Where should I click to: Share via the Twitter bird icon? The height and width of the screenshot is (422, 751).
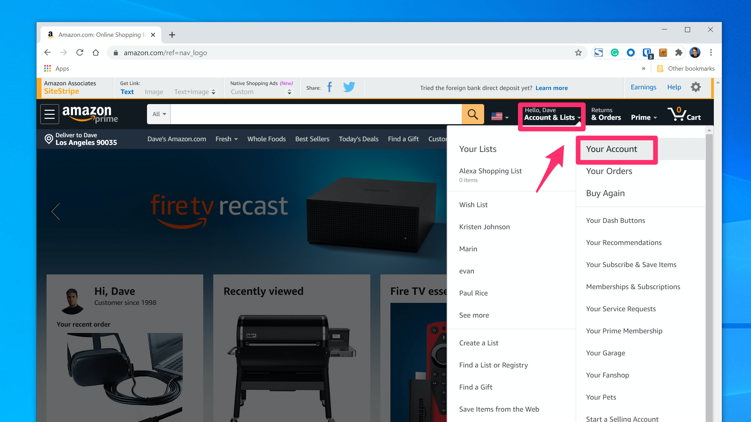pos(349,87)
